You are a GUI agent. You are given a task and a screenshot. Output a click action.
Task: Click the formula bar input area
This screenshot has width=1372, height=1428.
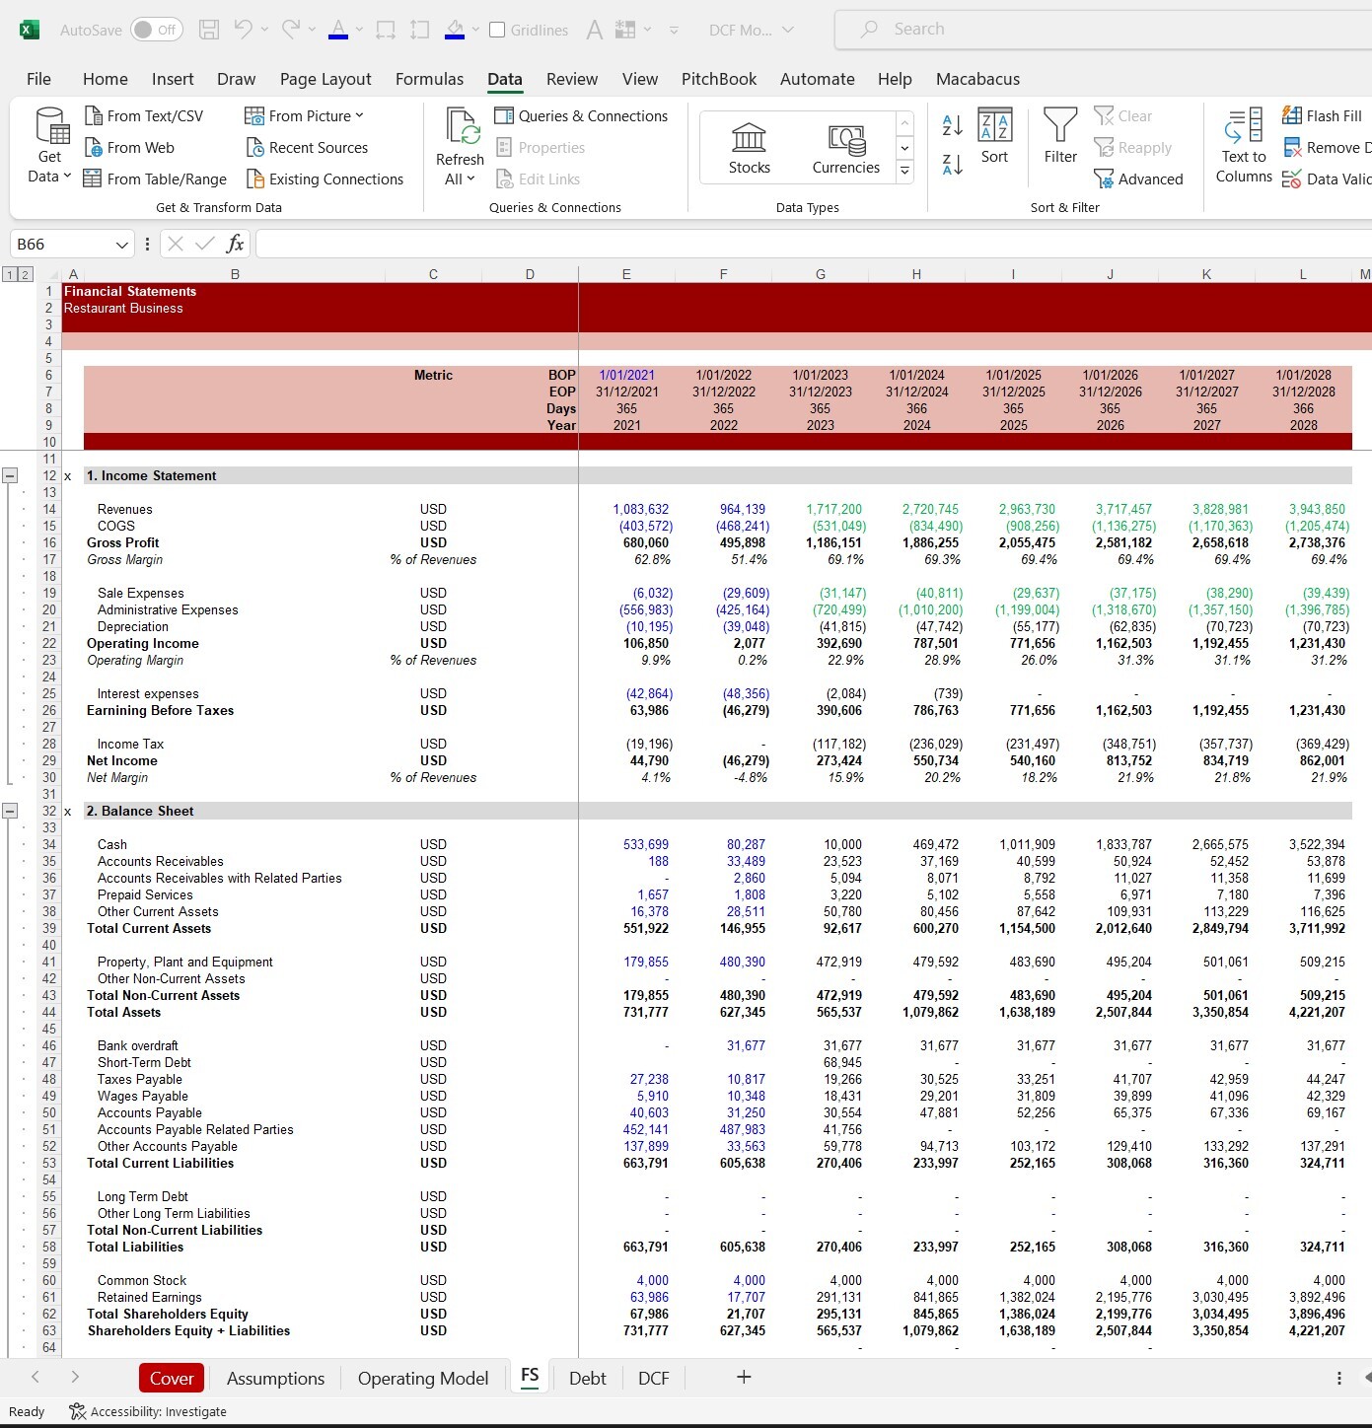click(x=690, y=244)
